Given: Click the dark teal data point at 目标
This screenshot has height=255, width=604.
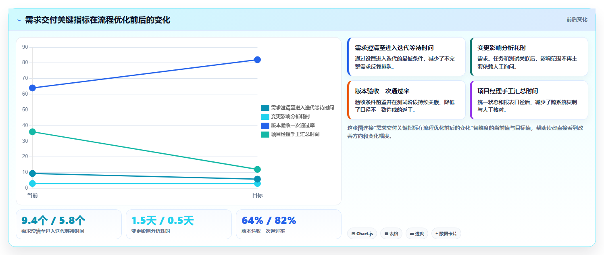Looking at the screenshot, I should [257, 179].
